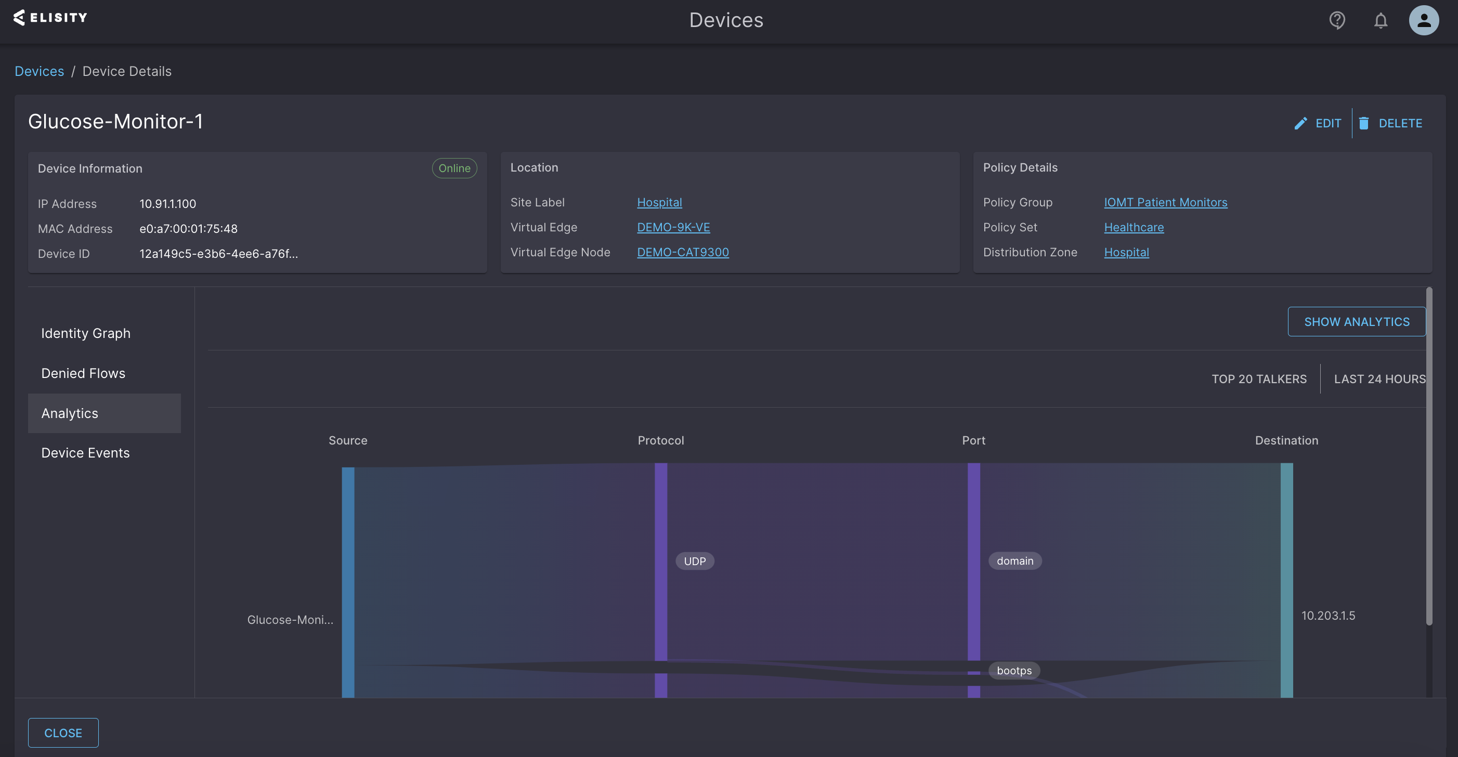Click the Elisity logo icon

coord(19,18)
